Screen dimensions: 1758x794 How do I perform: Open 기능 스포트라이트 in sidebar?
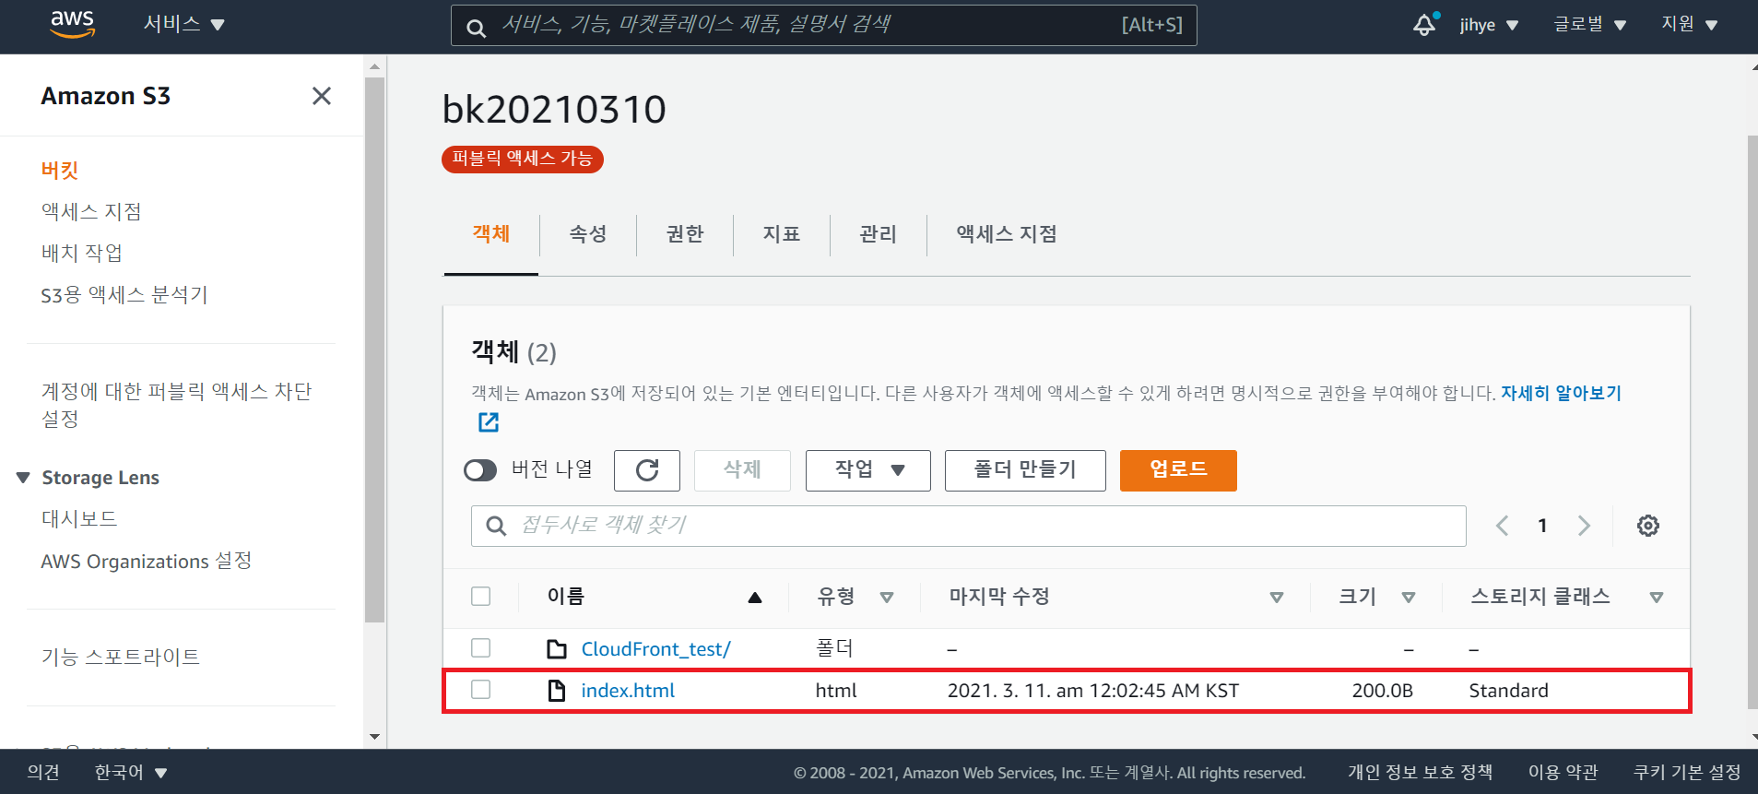[121, 658]
